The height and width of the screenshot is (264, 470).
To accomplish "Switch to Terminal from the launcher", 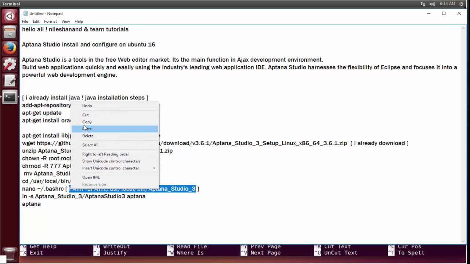I will tap(10, 97).
